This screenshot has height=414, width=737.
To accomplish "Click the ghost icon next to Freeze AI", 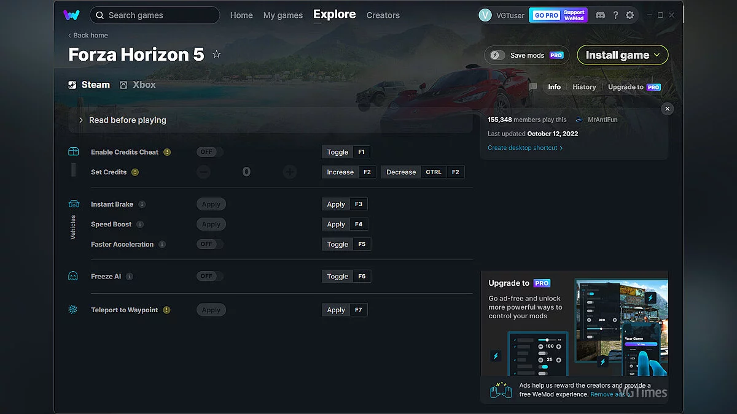I will [73, 276].
